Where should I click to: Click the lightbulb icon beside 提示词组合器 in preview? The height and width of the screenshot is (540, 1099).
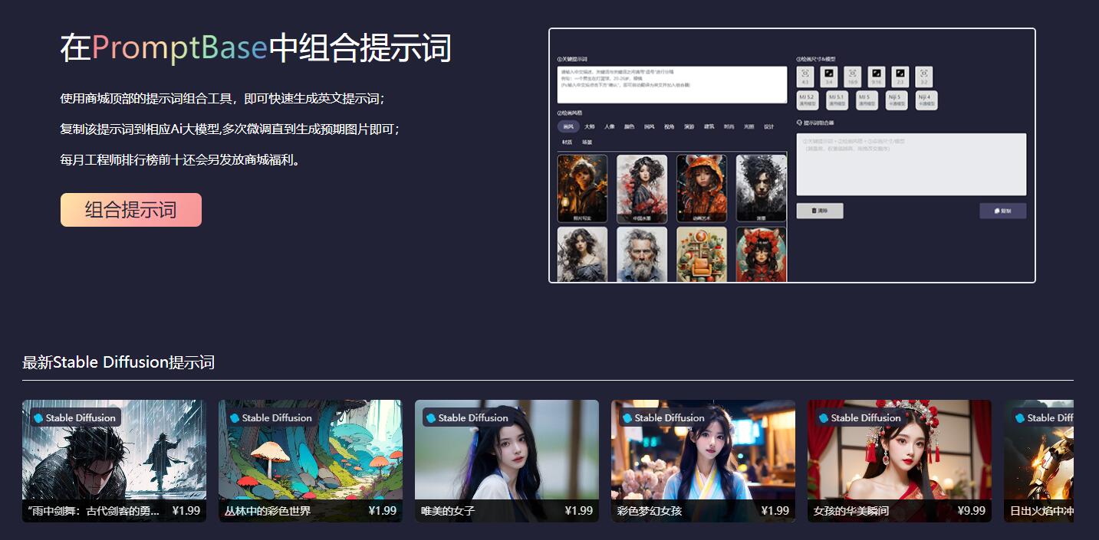pos(799,123)
